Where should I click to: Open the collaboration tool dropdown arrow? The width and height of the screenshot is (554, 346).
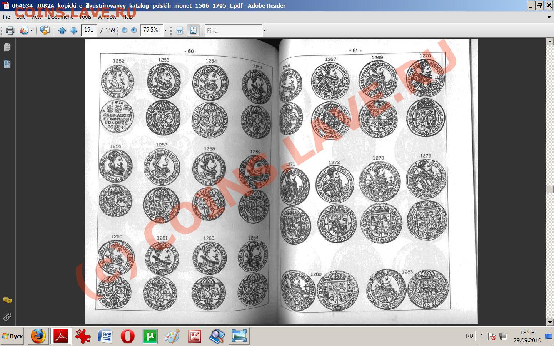pos(32,30)
